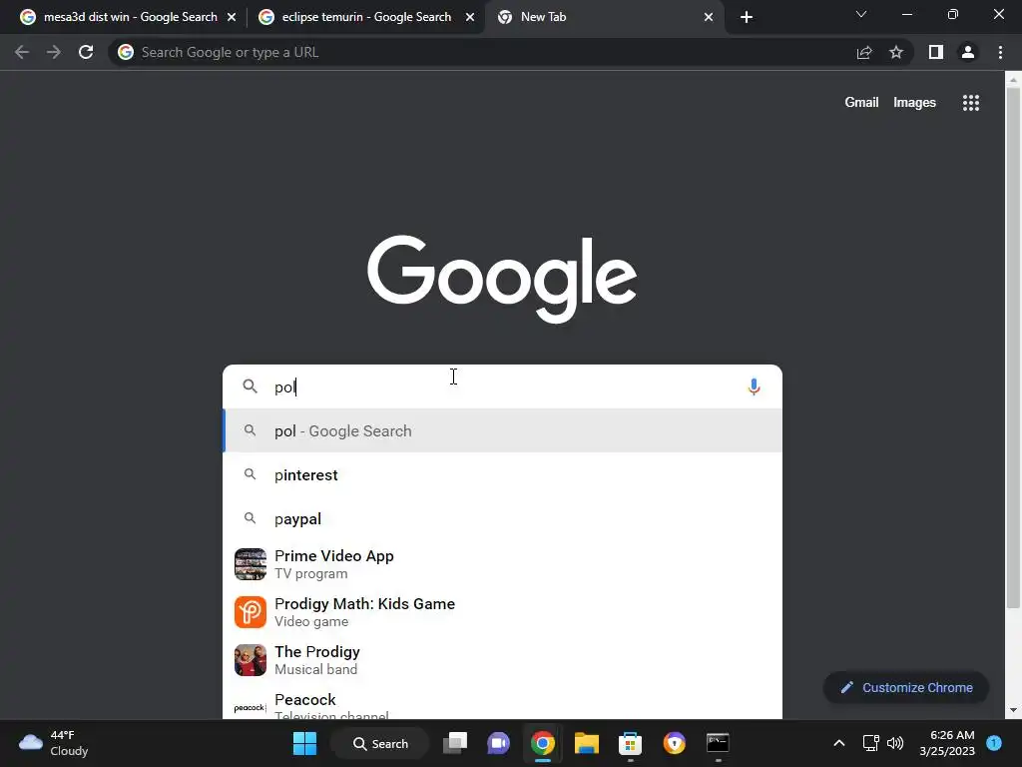Open taskbar Search box
This screenshot has height=767, width=1022.
(380, 743)
